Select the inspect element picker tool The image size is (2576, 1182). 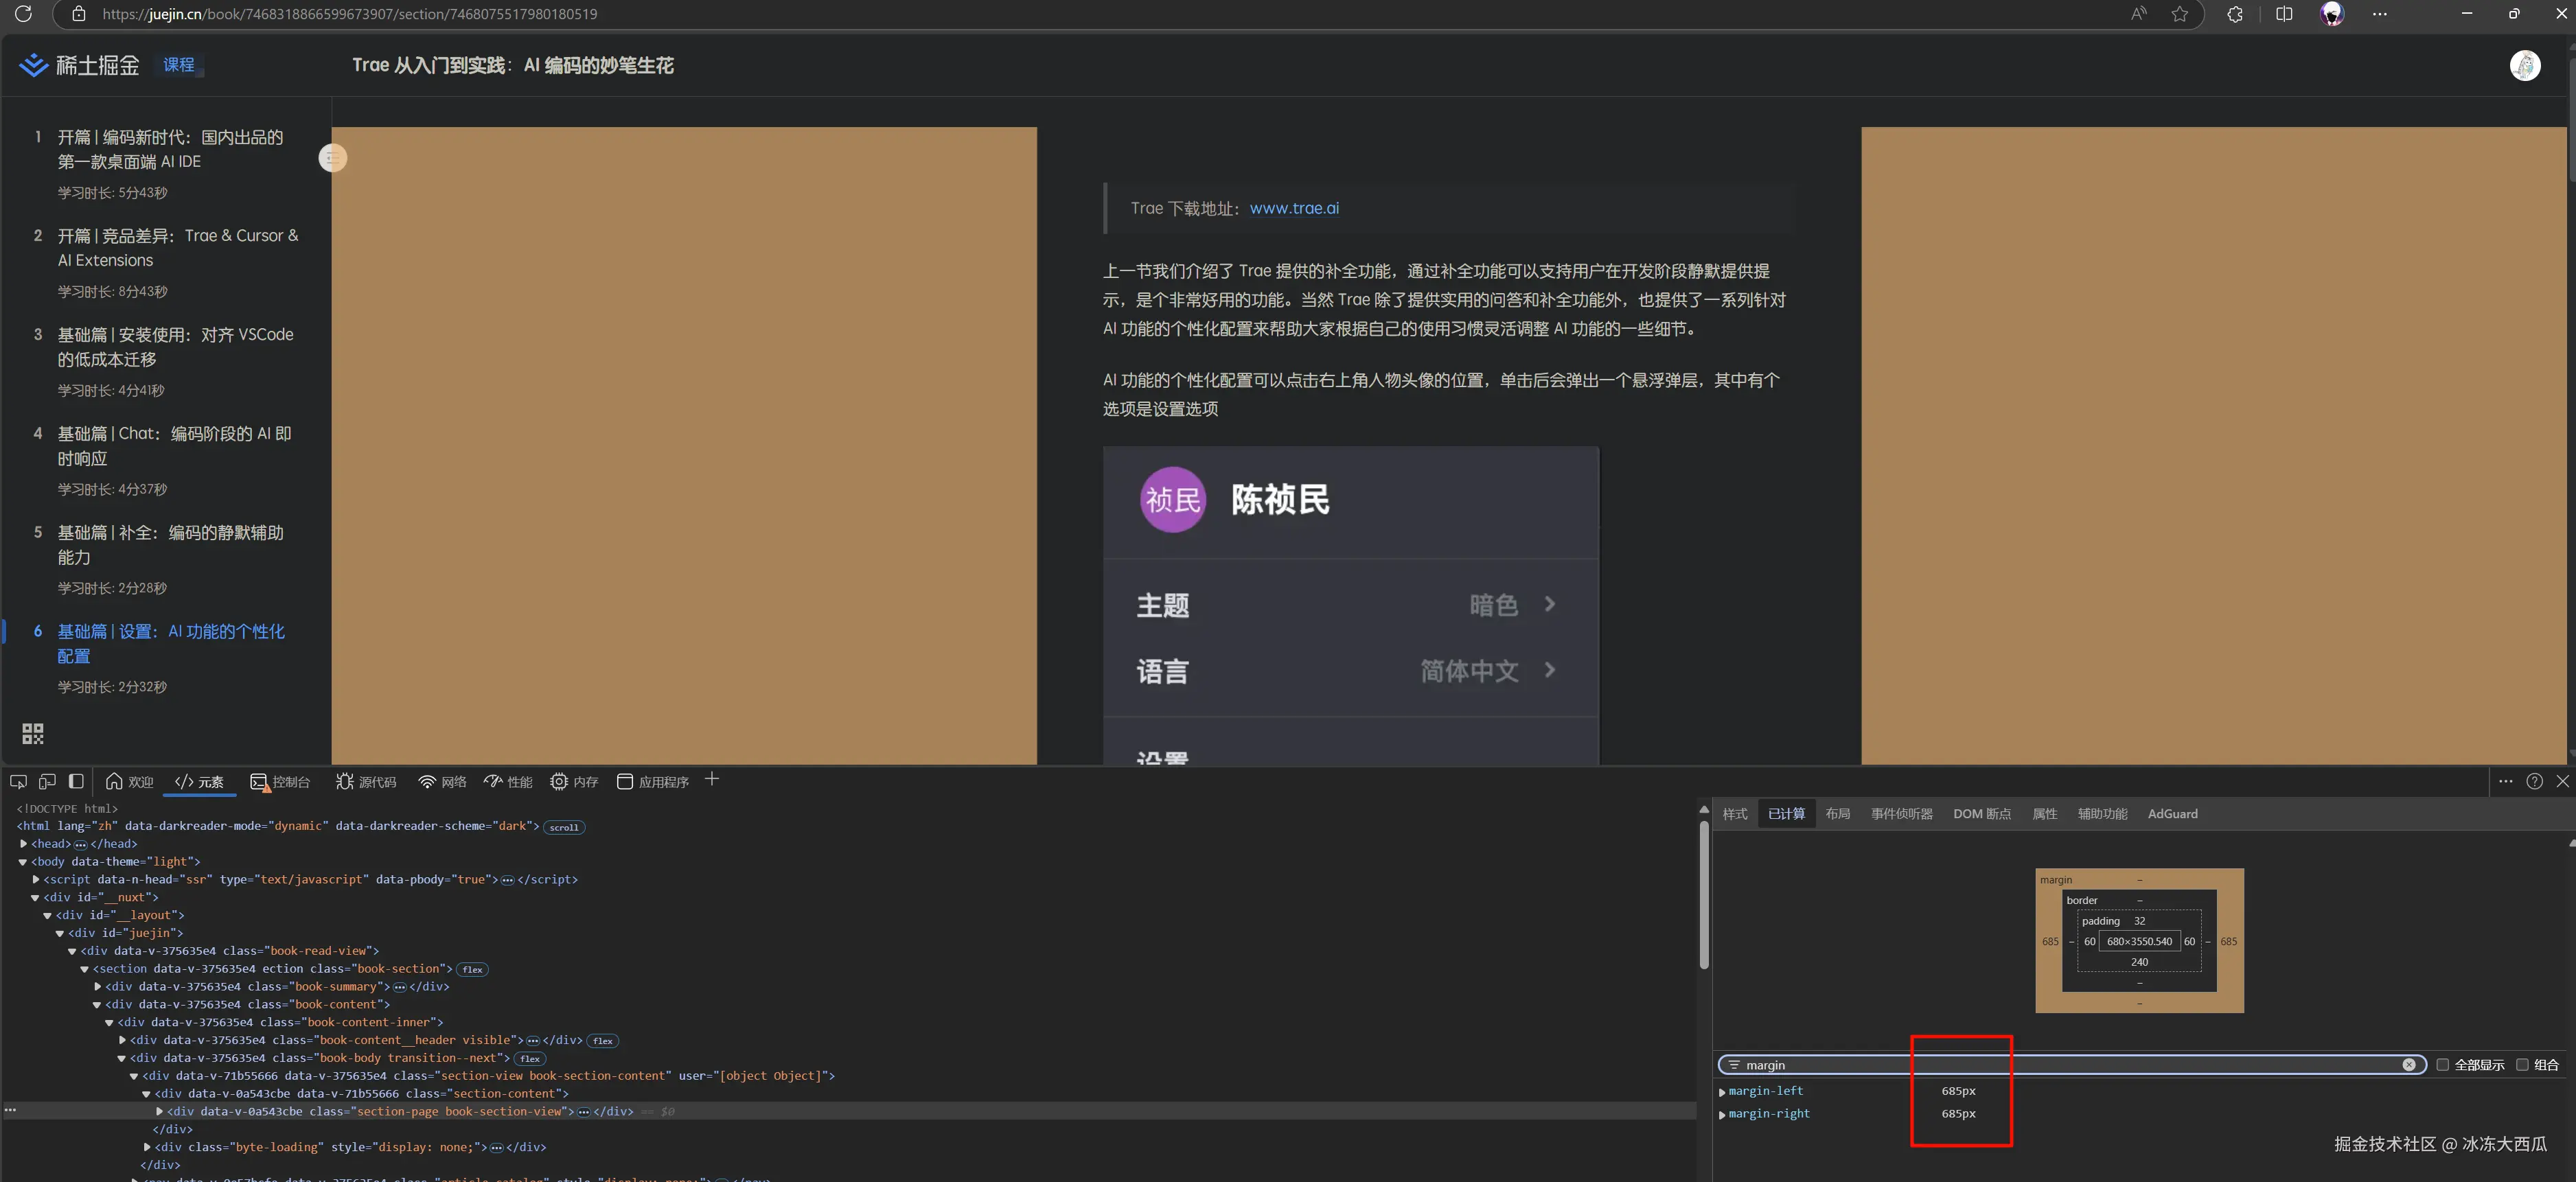[17, 781]
